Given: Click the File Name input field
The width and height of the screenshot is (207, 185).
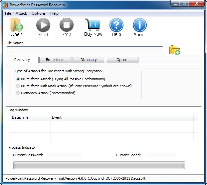Looking at the screenshot, I should (x=85, y=50).
